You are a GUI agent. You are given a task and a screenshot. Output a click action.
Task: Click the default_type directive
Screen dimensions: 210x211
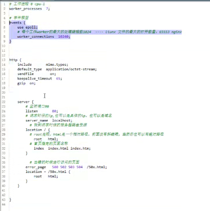pyautogui.click(x=29, y=69)
